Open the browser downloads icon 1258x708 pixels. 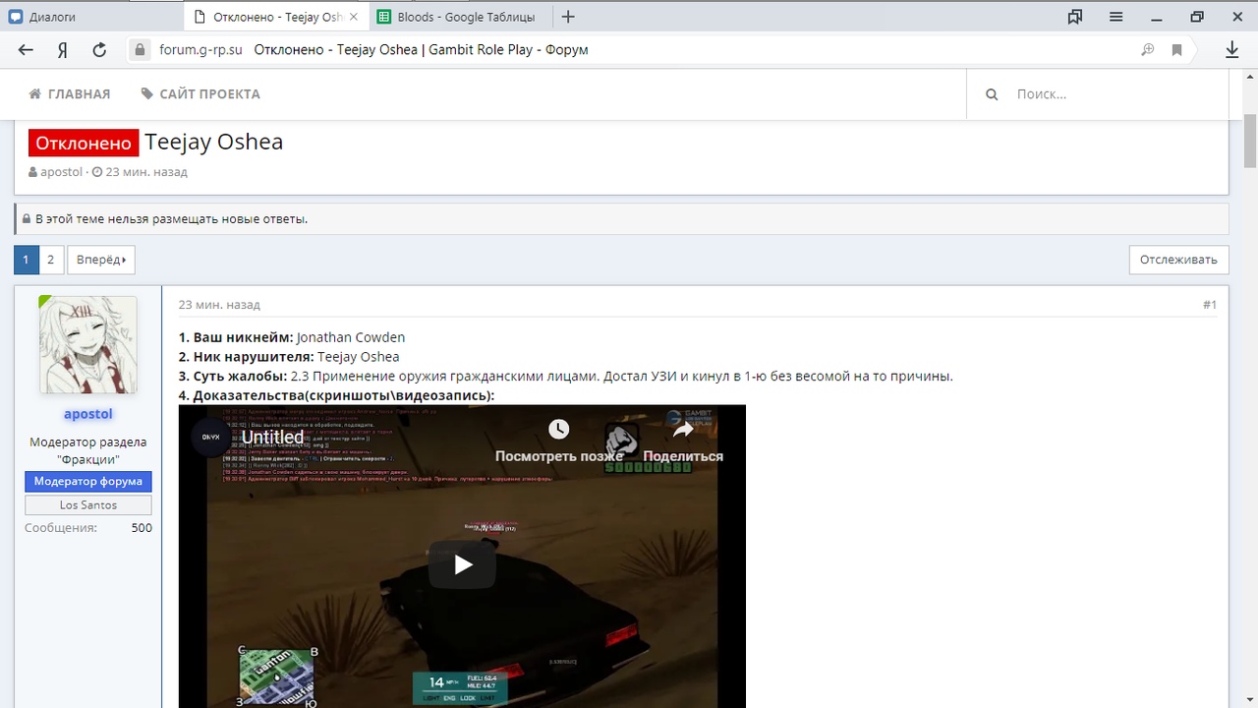pos(1231,50)
